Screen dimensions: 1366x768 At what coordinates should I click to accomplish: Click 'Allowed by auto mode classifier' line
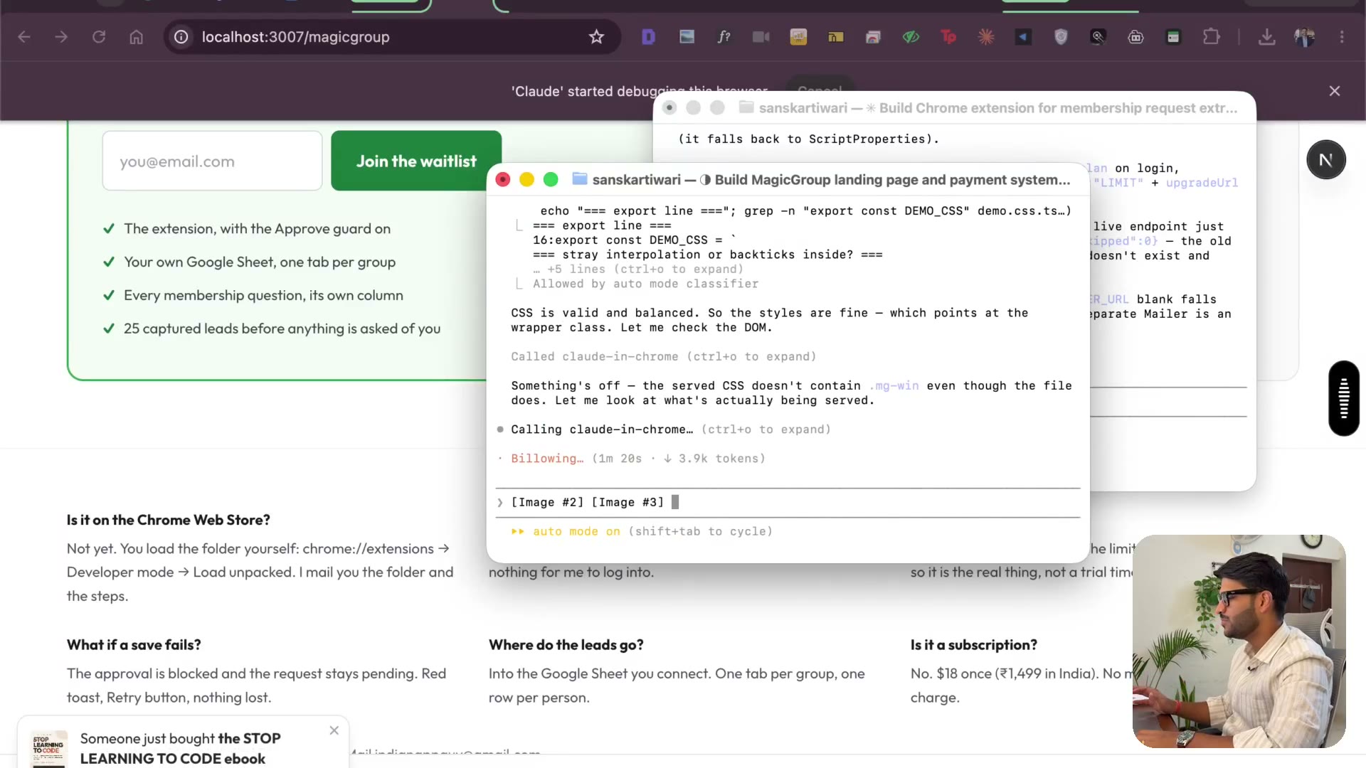tap(645, 284)
